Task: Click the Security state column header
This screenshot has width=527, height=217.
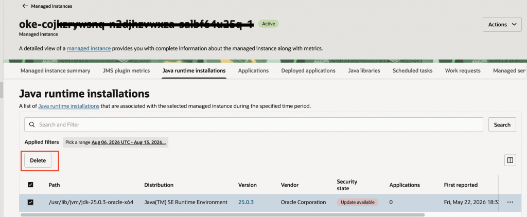Action: [347, 185]
